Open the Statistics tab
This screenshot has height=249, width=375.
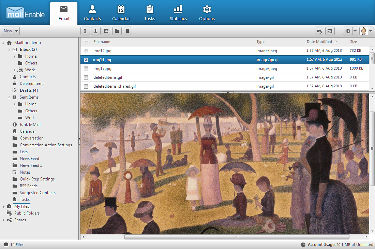[x=178, y=13]
